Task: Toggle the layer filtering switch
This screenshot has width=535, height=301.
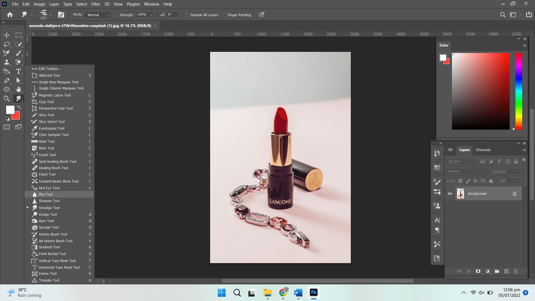Action: [x=524, y=160]
